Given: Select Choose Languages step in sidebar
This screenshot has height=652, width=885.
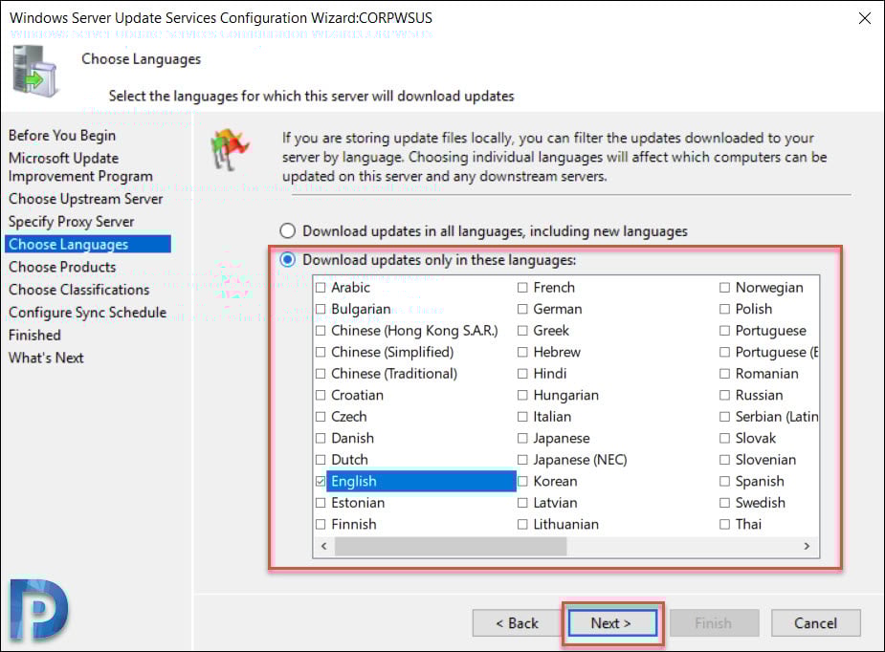Looking at the screenshot, I should tap(87, 244).
